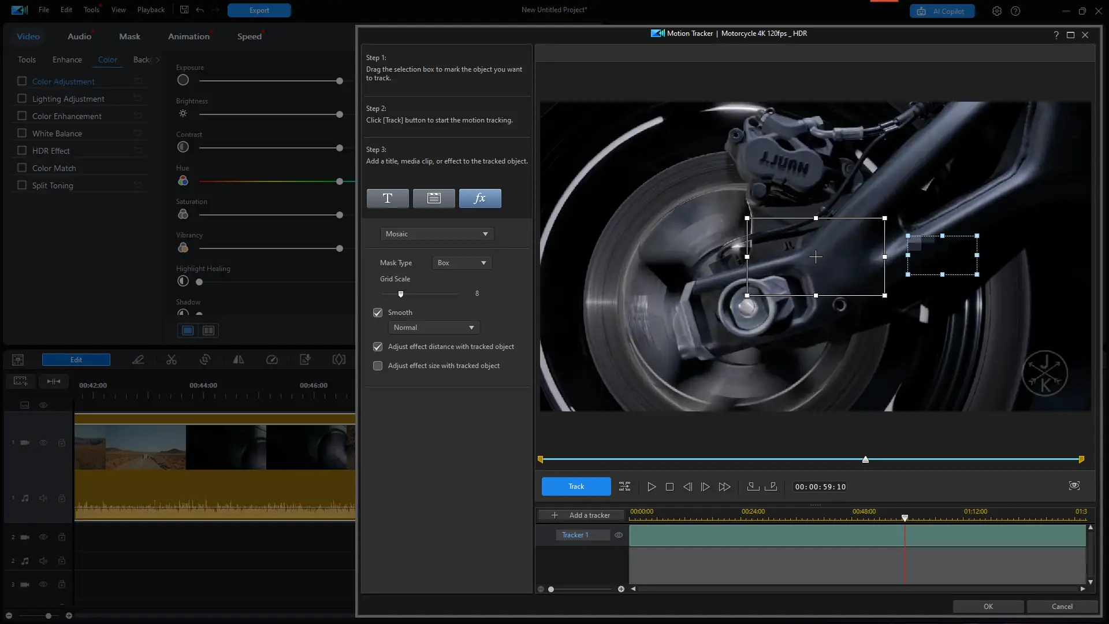The image size is (1109, 624).
Task: Enable Adjust effect size with tracked object
Action: point(378,366)
